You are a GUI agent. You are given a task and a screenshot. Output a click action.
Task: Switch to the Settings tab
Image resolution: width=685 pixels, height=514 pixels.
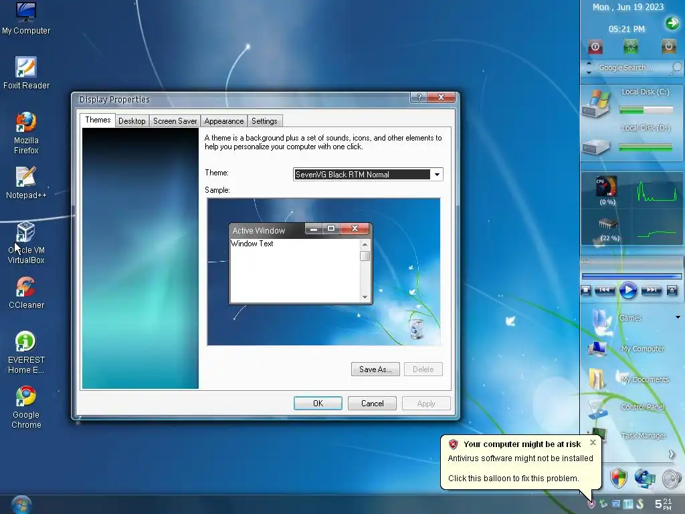pos(264,121)
